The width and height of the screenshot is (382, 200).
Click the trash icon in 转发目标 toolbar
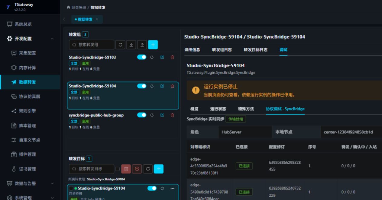126,169
